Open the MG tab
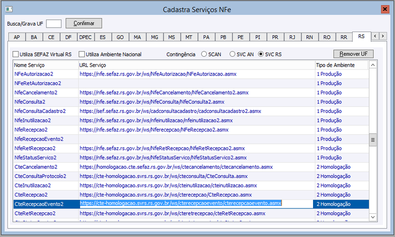The width and height of the screenshot is (395, 237). [155, 37]
